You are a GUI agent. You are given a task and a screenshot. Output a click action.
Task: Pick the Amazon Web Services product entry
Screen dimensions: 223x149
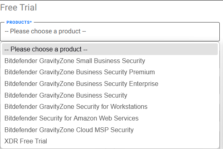click(110, 118)
